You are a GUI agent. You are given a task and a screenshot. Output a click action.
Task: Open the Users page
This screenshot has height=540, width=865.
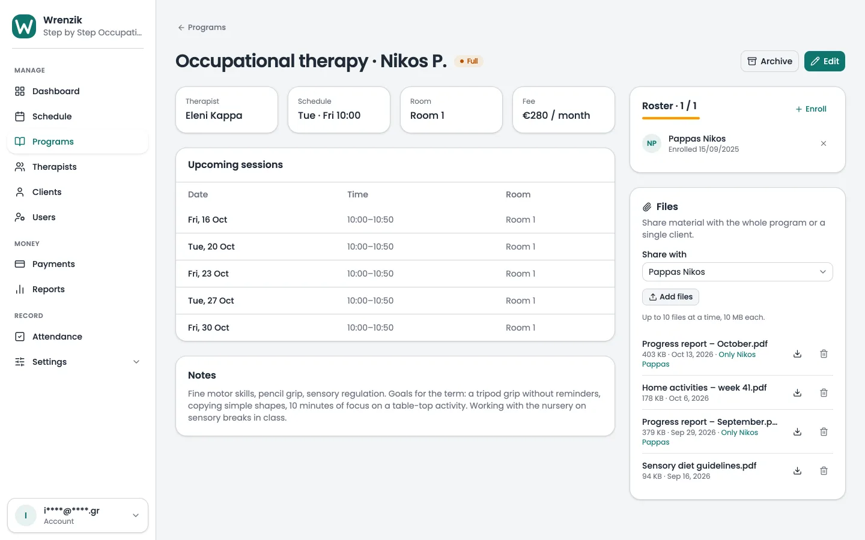point(77,217)
